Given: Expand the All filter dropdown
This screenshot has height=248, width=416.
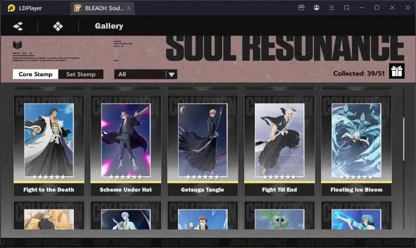Looking at the screenshot, I should 146,74.
